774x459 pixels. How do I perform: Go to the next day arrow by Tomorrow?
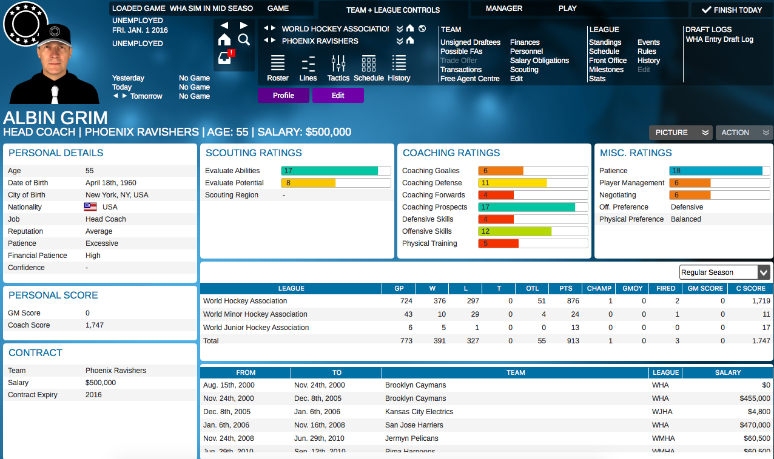(x=125, y=96)
